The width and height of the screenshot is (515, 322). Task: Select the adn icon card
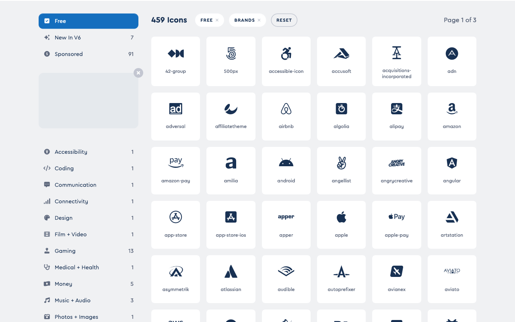[x=452, y=61]
